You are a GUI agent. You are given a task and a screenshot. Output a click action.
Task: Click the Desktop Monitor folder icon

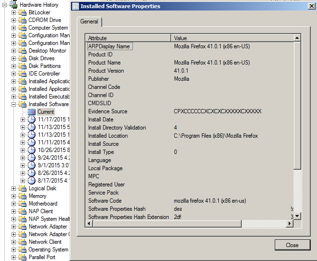23,51
